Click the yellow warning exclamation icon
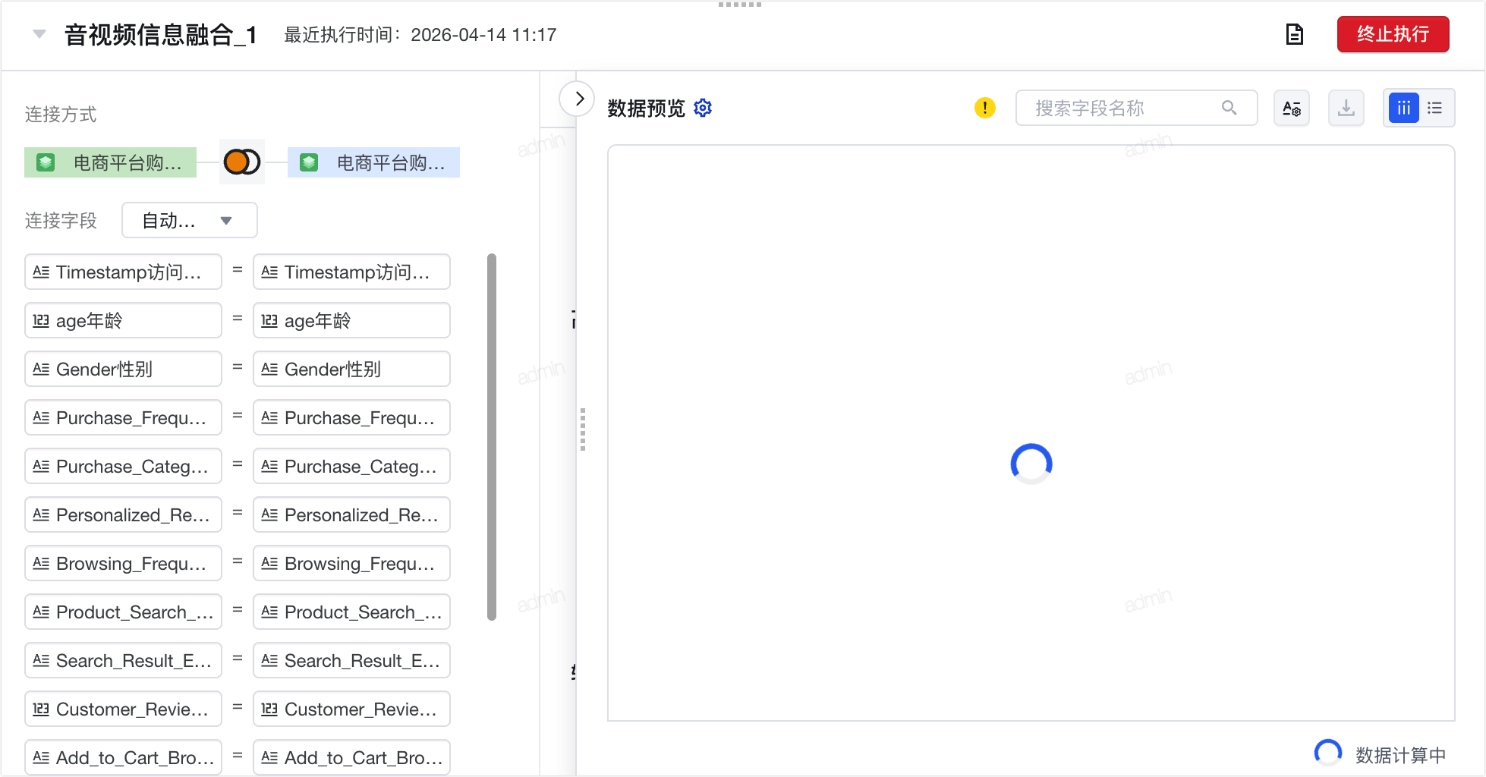Image resolution: width=1486 pixels, height=777 pixels. tap(985, 108)
